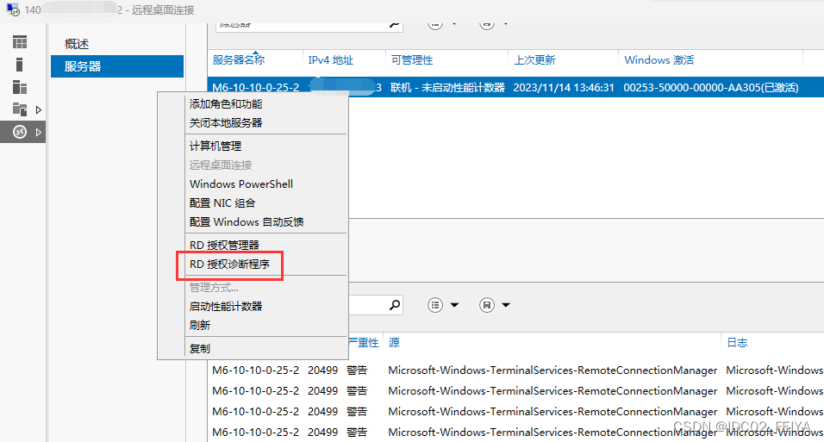This screenshot has height=442, width=824.
Task: Click 复制 in the context menu
Action: click(200, 348)
